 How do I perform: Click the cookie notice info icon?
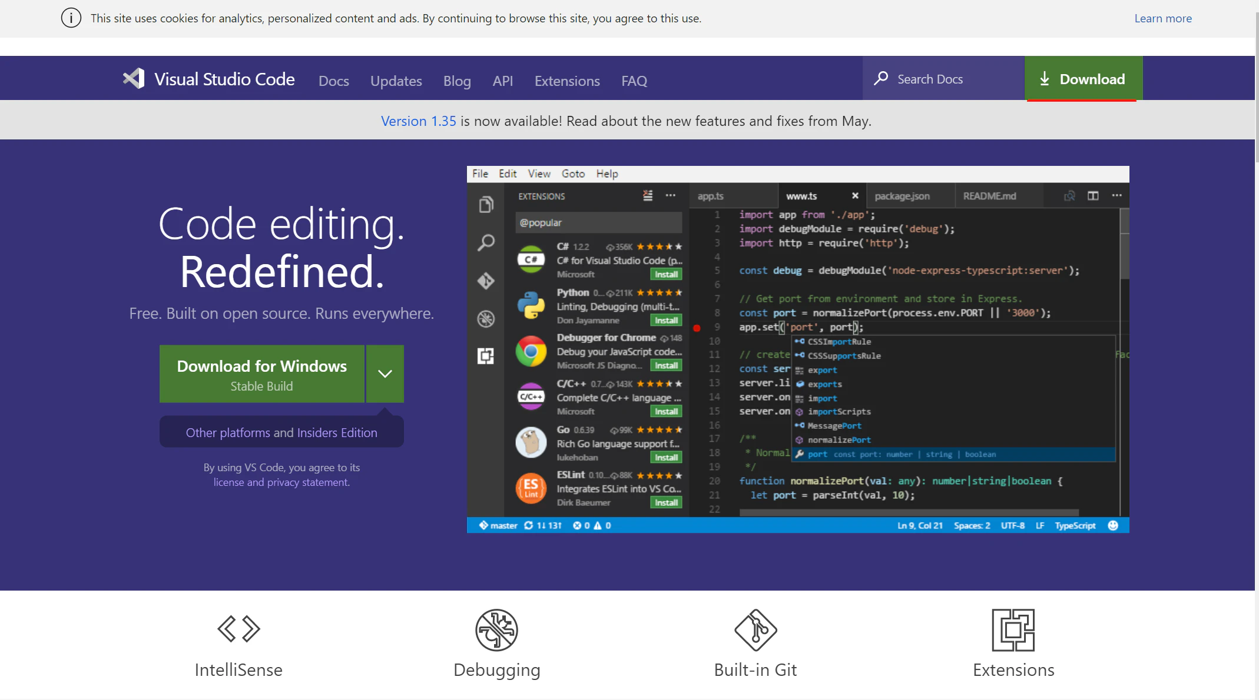pyautogui.click(x=71, y=18)
